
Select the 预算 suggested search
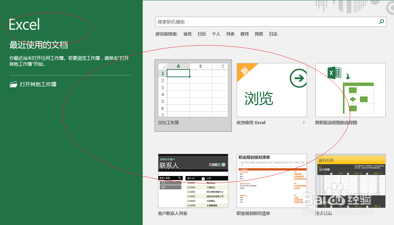pos(259,34)
